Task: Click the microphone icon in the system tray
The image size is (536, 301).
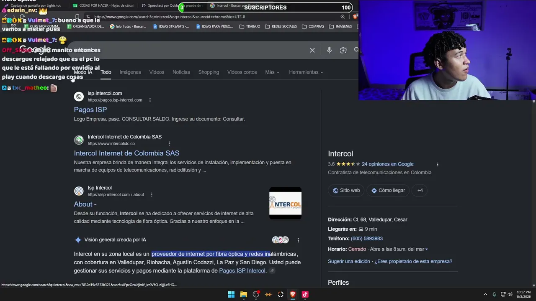Action: [495, 294]
